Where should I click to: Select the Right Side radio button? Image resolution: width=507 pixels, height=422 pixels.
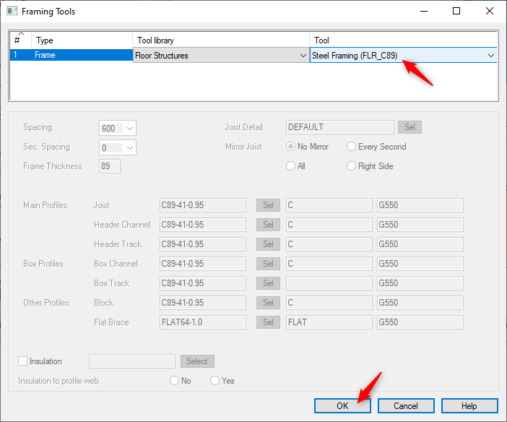pyautogui.click(x=352, y=166)
